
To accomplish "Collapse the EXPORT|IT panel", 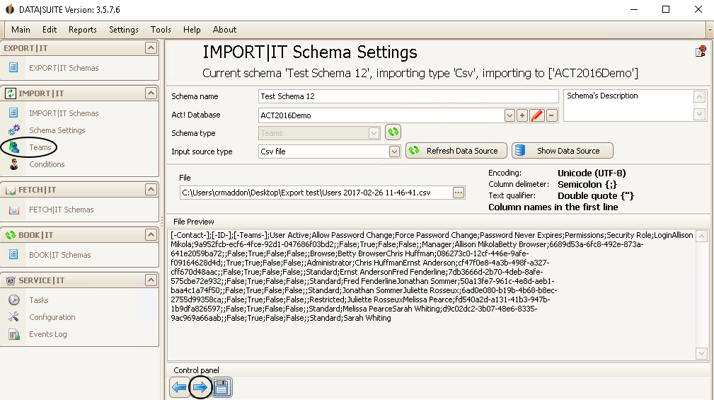I will [x=151, y=48].
